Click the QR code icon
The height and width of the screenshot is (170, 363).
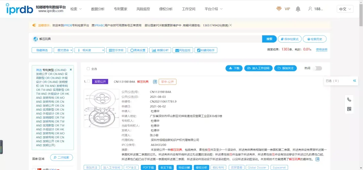(x=349, y=109)
